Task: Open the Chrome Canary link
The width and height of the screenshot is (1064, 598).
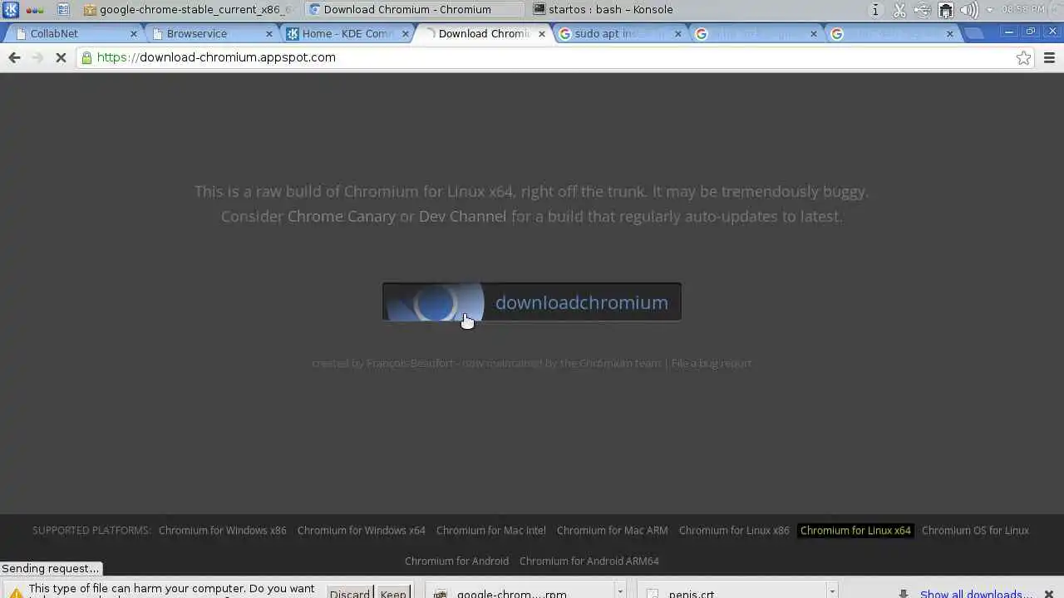Action: [342, 216]
